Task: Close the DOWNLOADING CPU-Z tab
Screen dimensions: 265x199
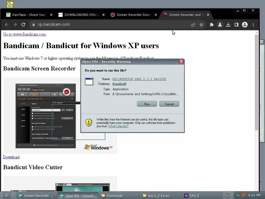Action: click(x=104, y=15)
